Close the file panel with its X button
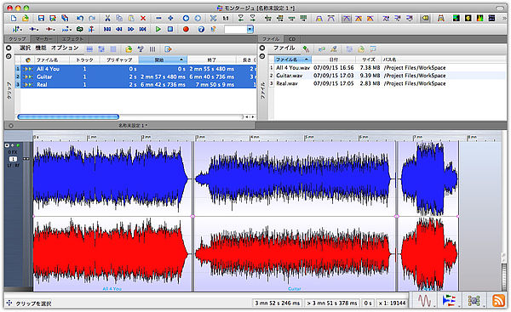The width and height of the screenshot is (511, 312). point(262,48)
